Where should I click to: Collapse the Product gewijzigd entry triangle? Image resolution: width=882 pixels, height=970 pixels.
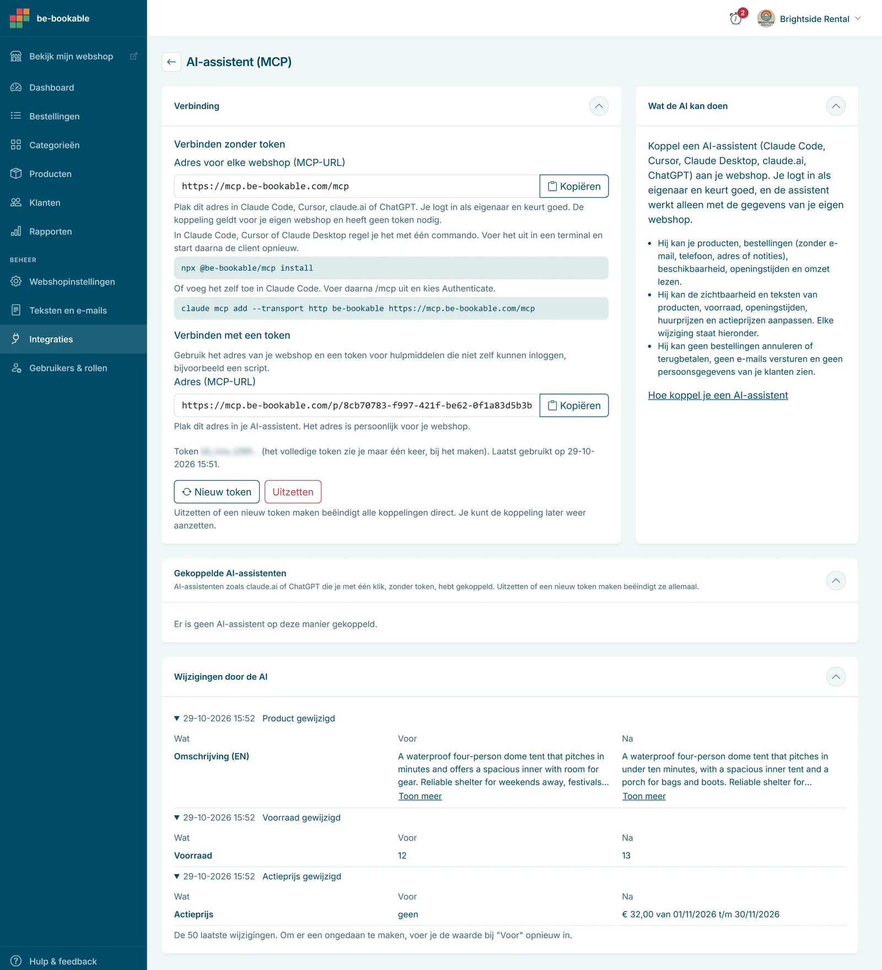point(177,718)
